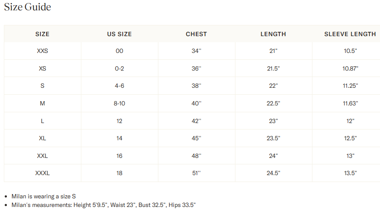Viewport: 380px width, 216px height.
Task: Select the US size 00 cell
Action: click(120, 51)
